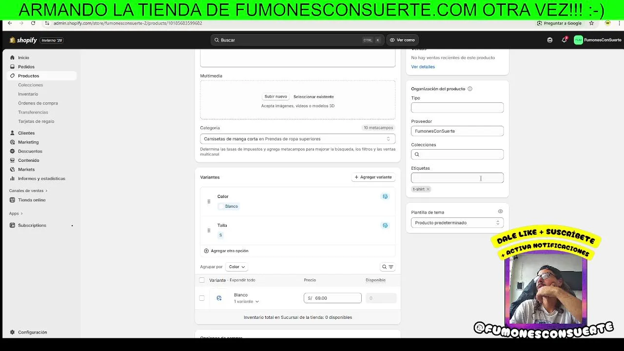Image resolution: width=624 pixels, height=351 pixels.
Task: Click the metafield icon in the Talla option row
Action: 385,225
